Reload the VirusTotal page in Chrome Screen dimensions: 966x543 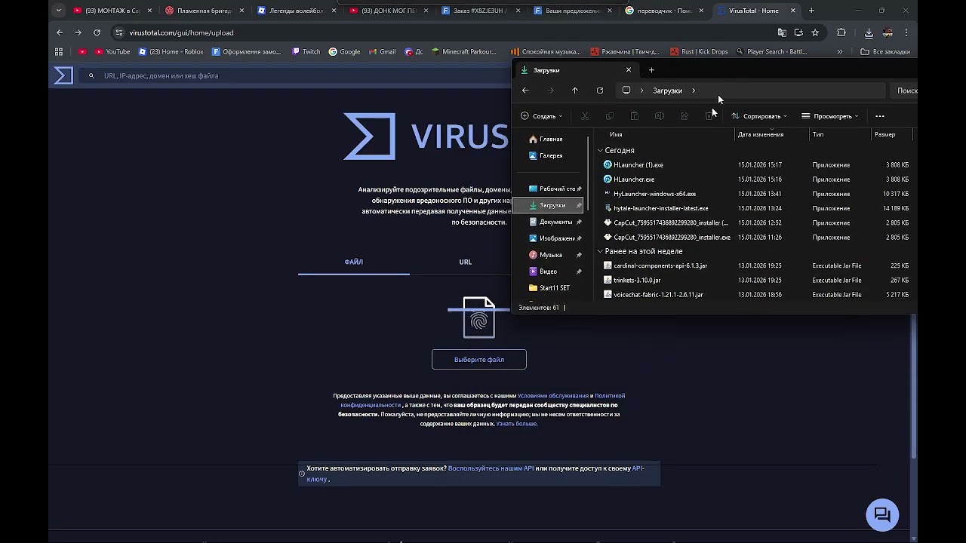click(97, 32)
